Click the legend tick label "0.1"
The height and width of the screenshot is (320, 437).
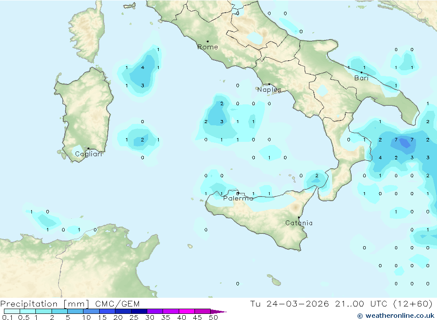(x=7, y=317)
